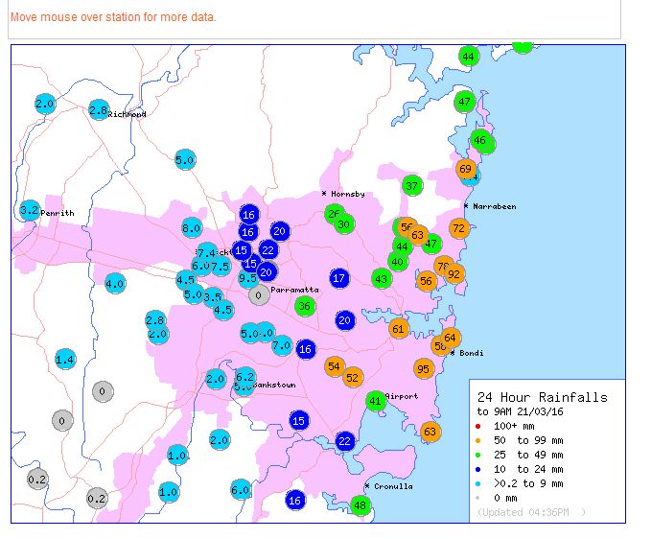Select the 2.8 mm station near Richmond

(99, 110)
